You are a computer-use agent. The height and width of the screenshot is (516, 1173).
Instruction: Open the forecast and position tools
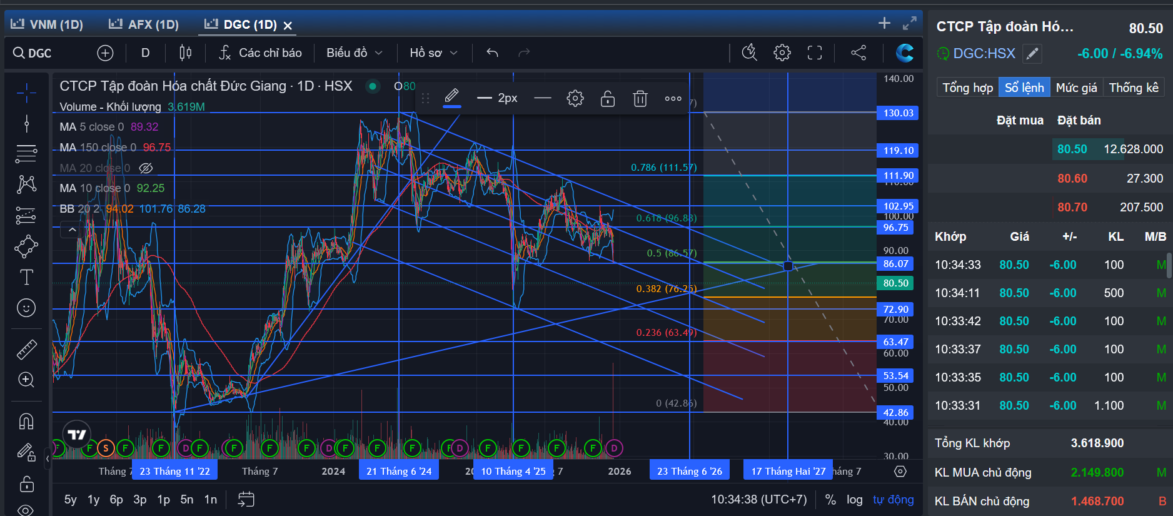(x=26, y=215)
